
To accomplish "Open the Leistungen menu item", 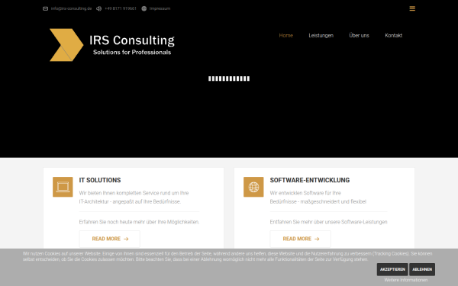I will 321,35.
